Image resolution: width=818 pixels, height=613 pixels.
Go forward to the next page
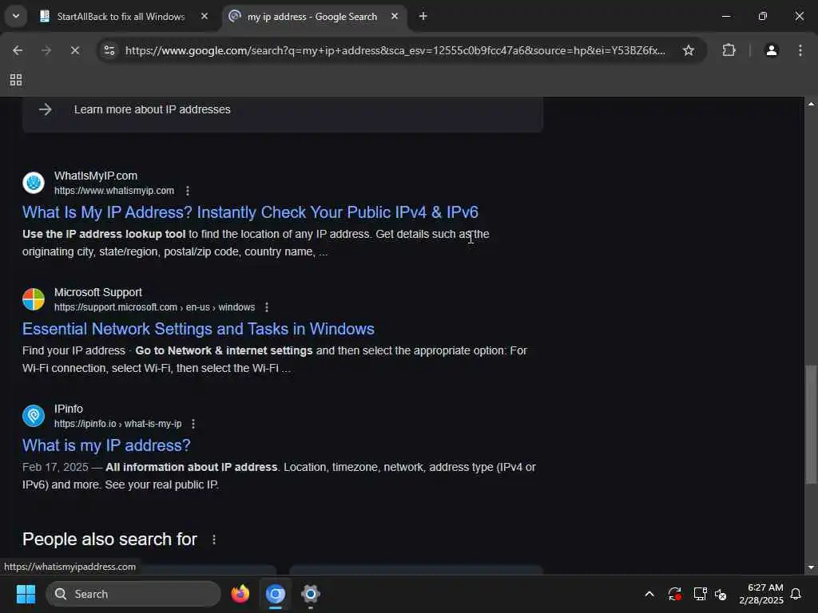pos(46,50)
